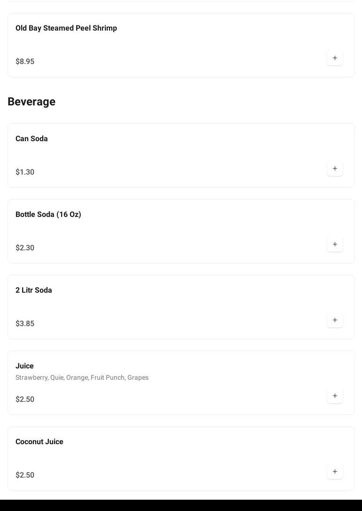Select the Can Soda item name
Screen dimensions: 362x511
(x=31, y=139)
